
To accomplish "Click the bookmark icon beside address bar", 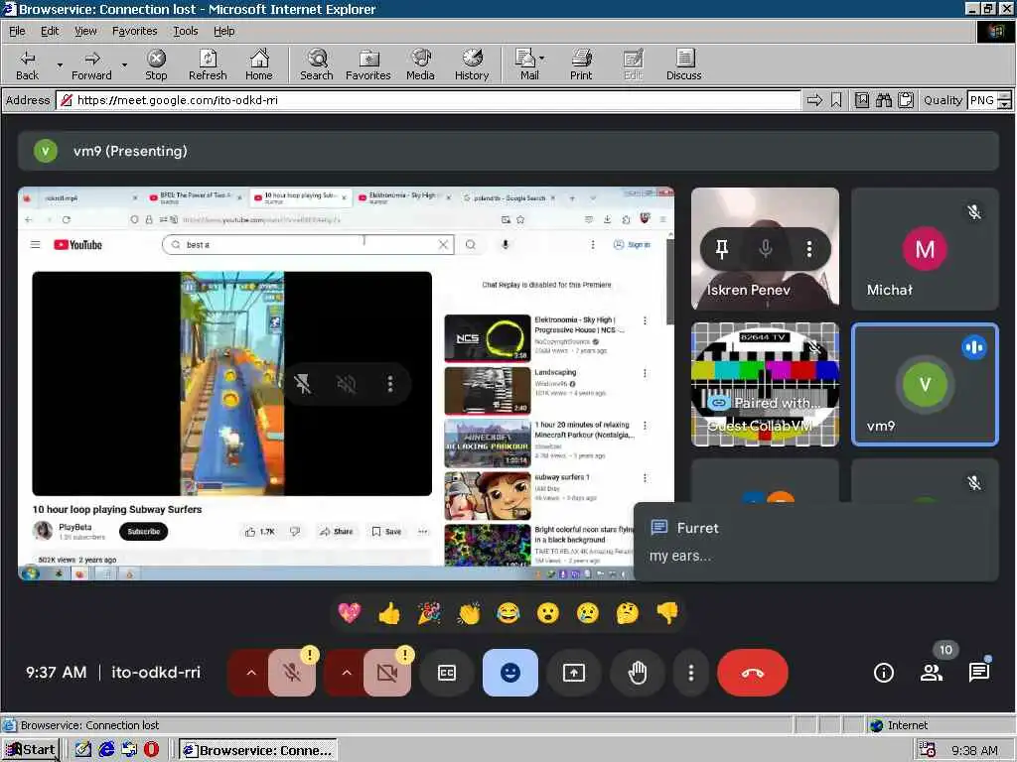I will [x=836, y=100].
